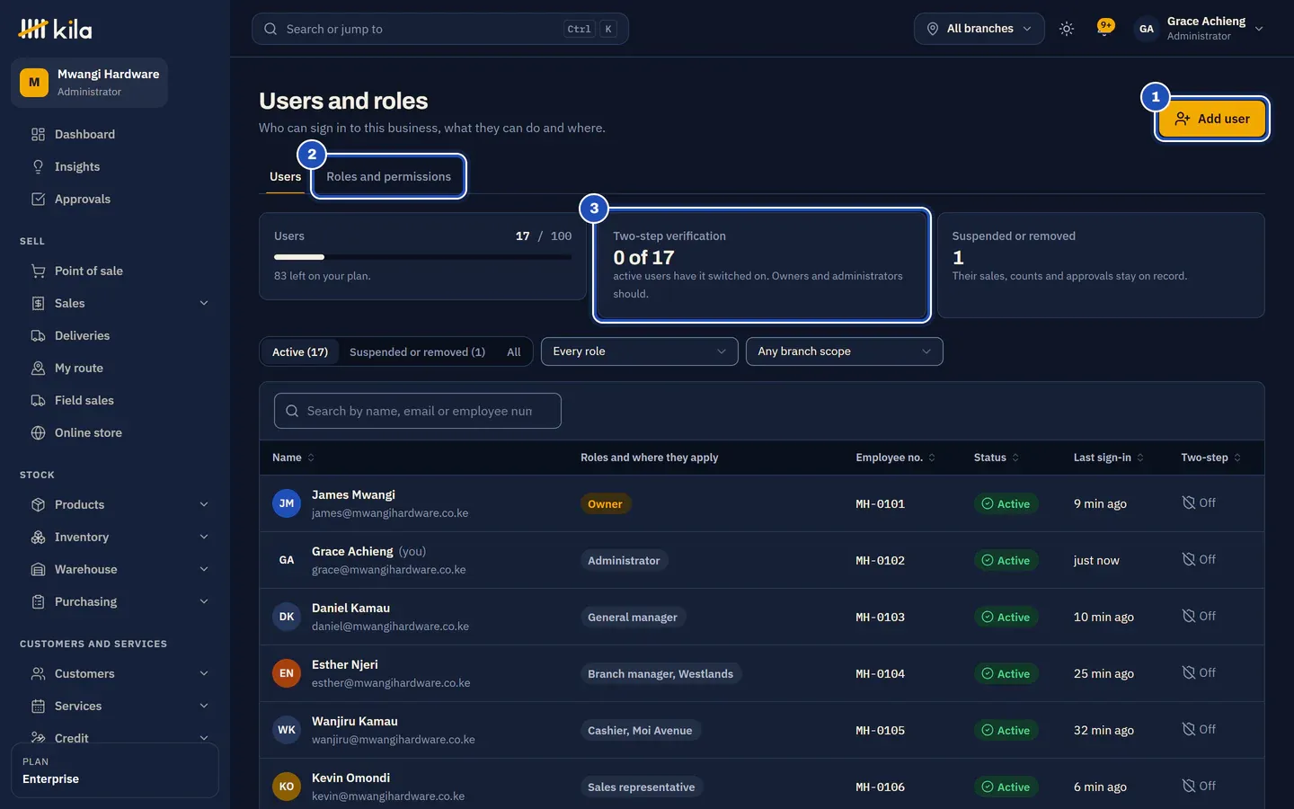Click the My route person-pin icon
This screenshot has width=1294, height=809.
click(x=38, y=369)
